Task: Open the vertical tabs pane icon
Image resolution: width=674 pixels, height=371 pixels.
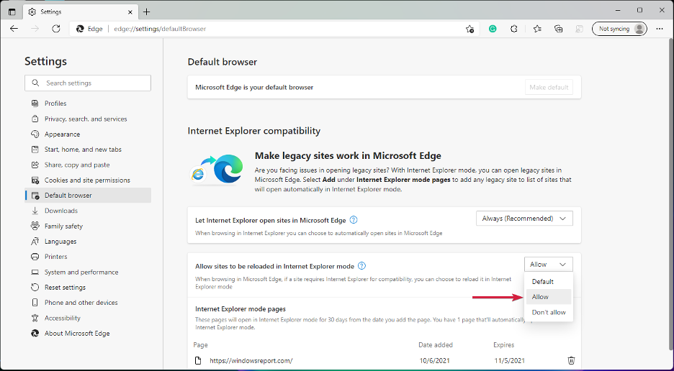Action: point(12,12)
